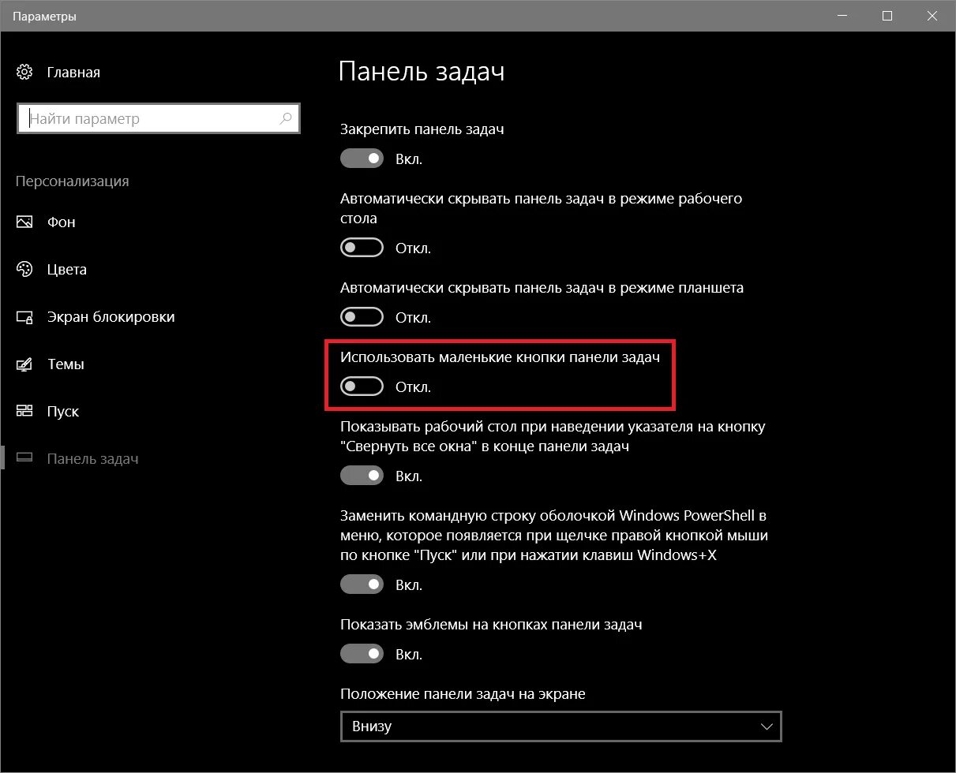Open the Экран блокировки section
This screenshot has height=773, width=956.
pyautogui.click(x=111, y=317)
